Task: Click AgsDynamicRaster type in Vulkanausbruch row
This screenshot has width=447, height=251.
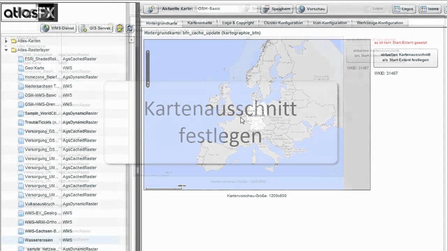Action: pyautogui.click(x=80, y=204)
